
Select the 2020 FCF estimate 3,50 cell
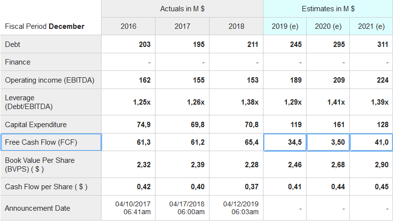329,142
